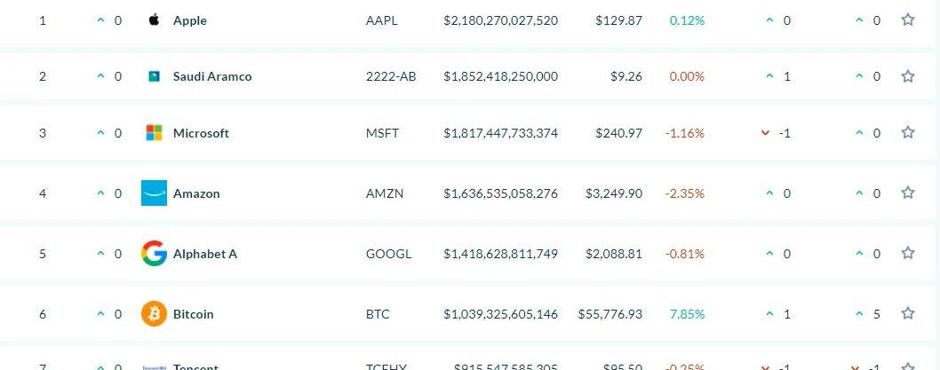Click the Saudi Aramco logo icon
Screen dimensions: 940x370
pyautogui.click(x=154, y=76)
